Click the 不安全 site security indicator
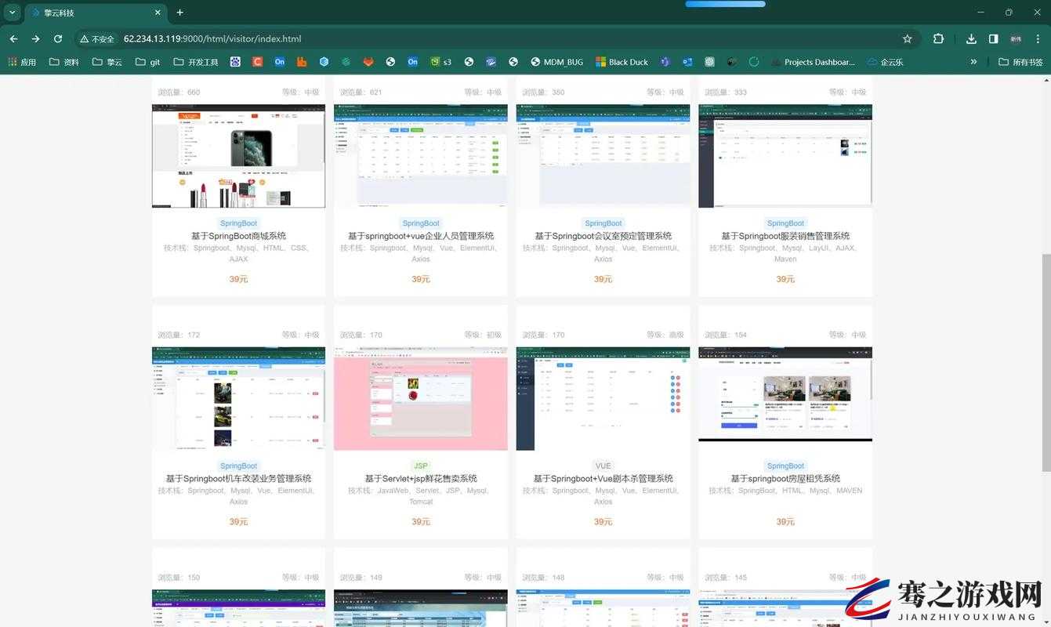 98,38
